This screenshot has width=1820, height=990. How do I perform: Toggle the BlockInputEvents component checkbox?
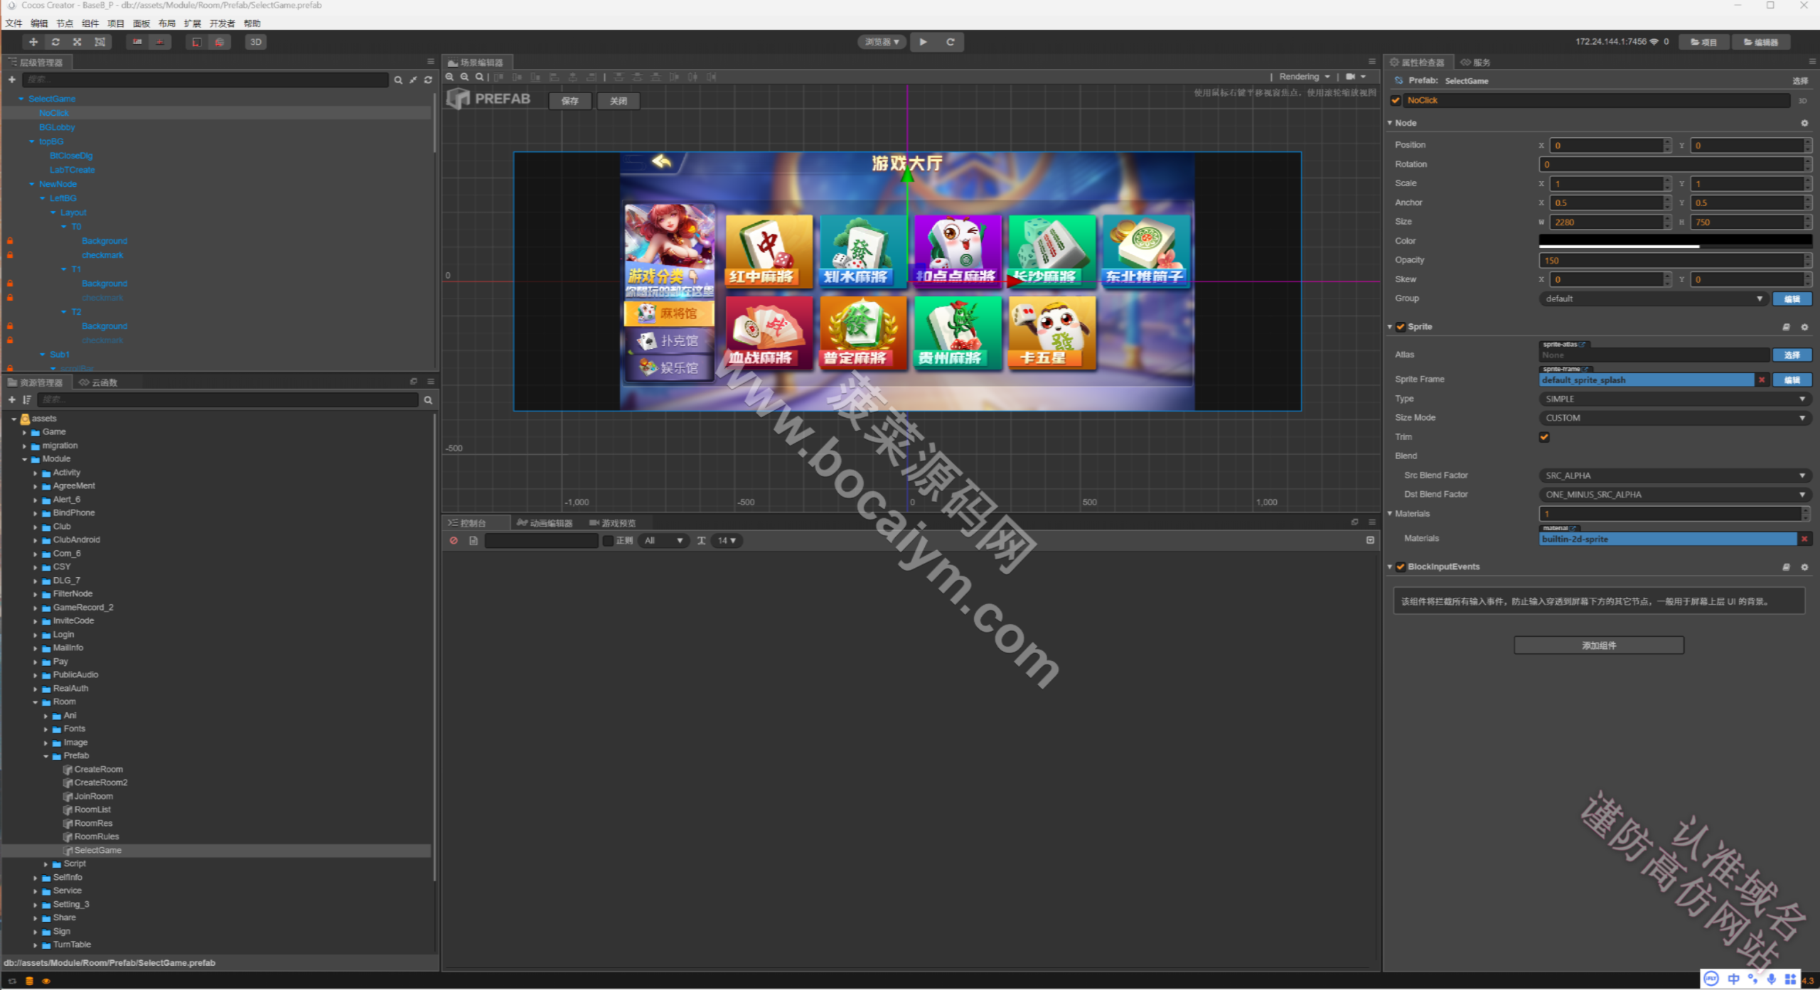(x=1401, y=566)
